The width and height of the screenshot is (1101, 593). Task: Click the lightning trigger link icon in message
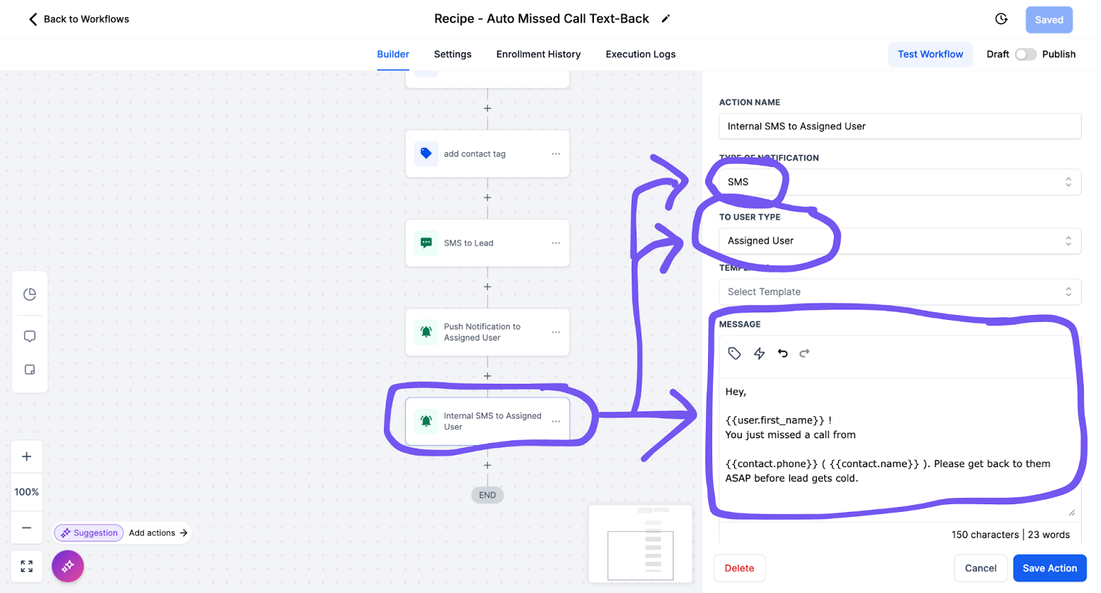[759, 354]
